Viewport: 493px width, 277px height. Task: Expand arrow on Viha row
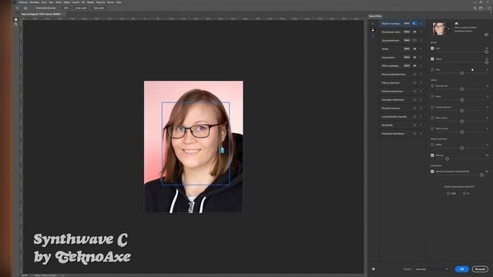tap(488, 70)
